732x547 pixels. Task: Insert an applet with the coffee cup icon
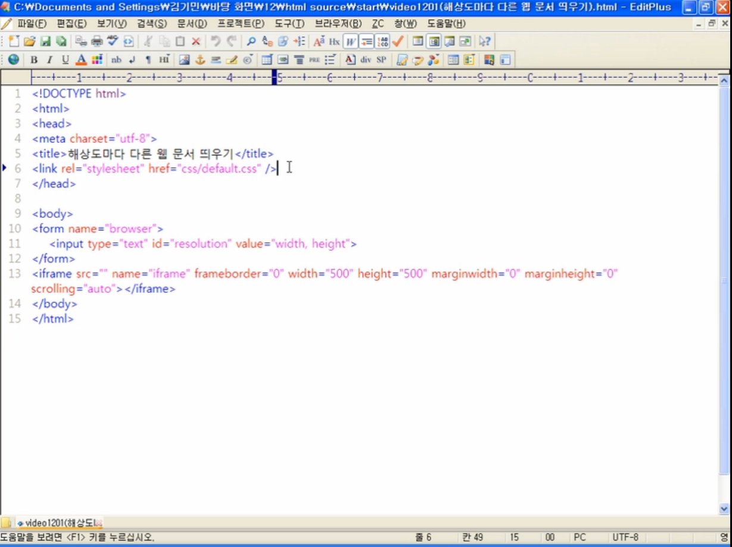418,60
